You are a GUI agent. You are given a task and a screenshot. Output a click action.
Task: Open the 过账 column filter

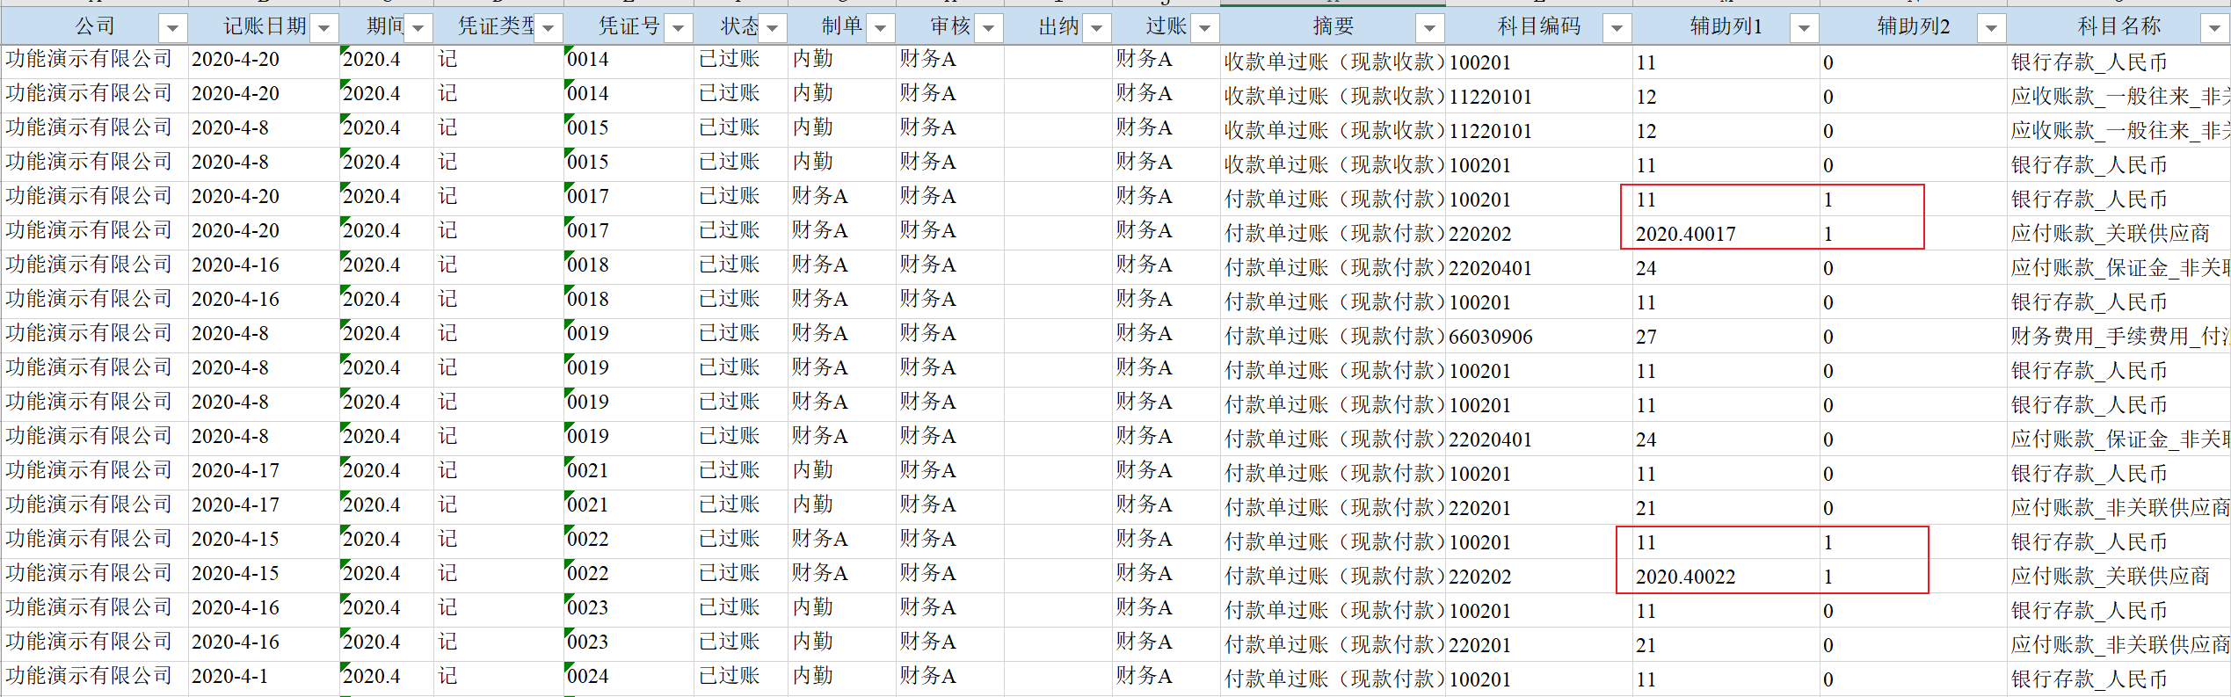1205,28
